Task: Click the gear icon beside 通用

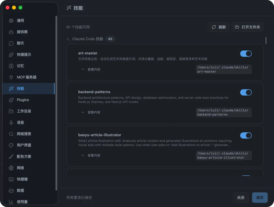Action: pos(11,21)
